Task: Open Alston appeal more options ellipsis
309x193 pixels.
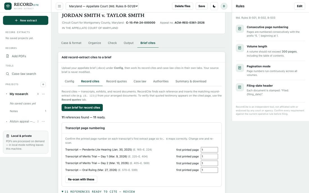Action: click(x=43, y=121)
